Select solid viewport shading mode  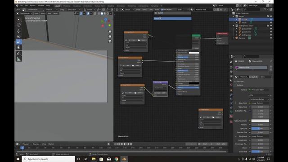[102, 13]
